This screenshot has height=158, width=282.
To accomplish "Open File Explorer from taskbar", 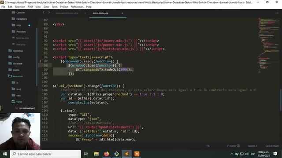I will point(96,154).
